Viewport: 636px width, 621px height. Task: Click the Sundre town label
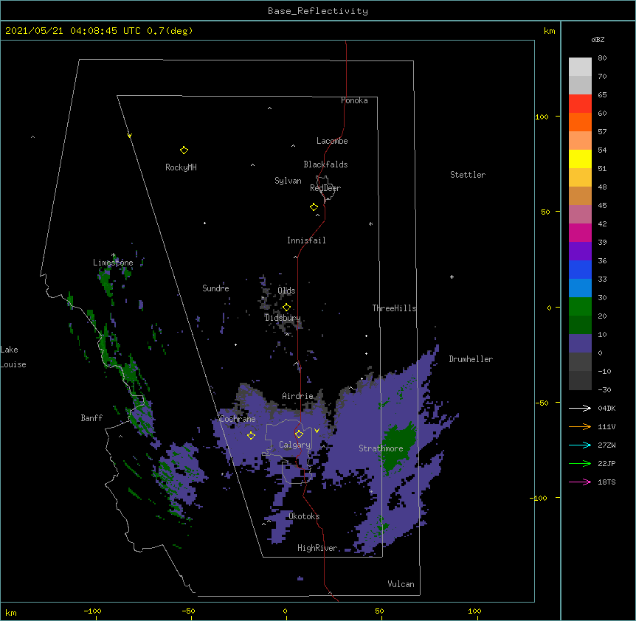(x=215, y=288)
